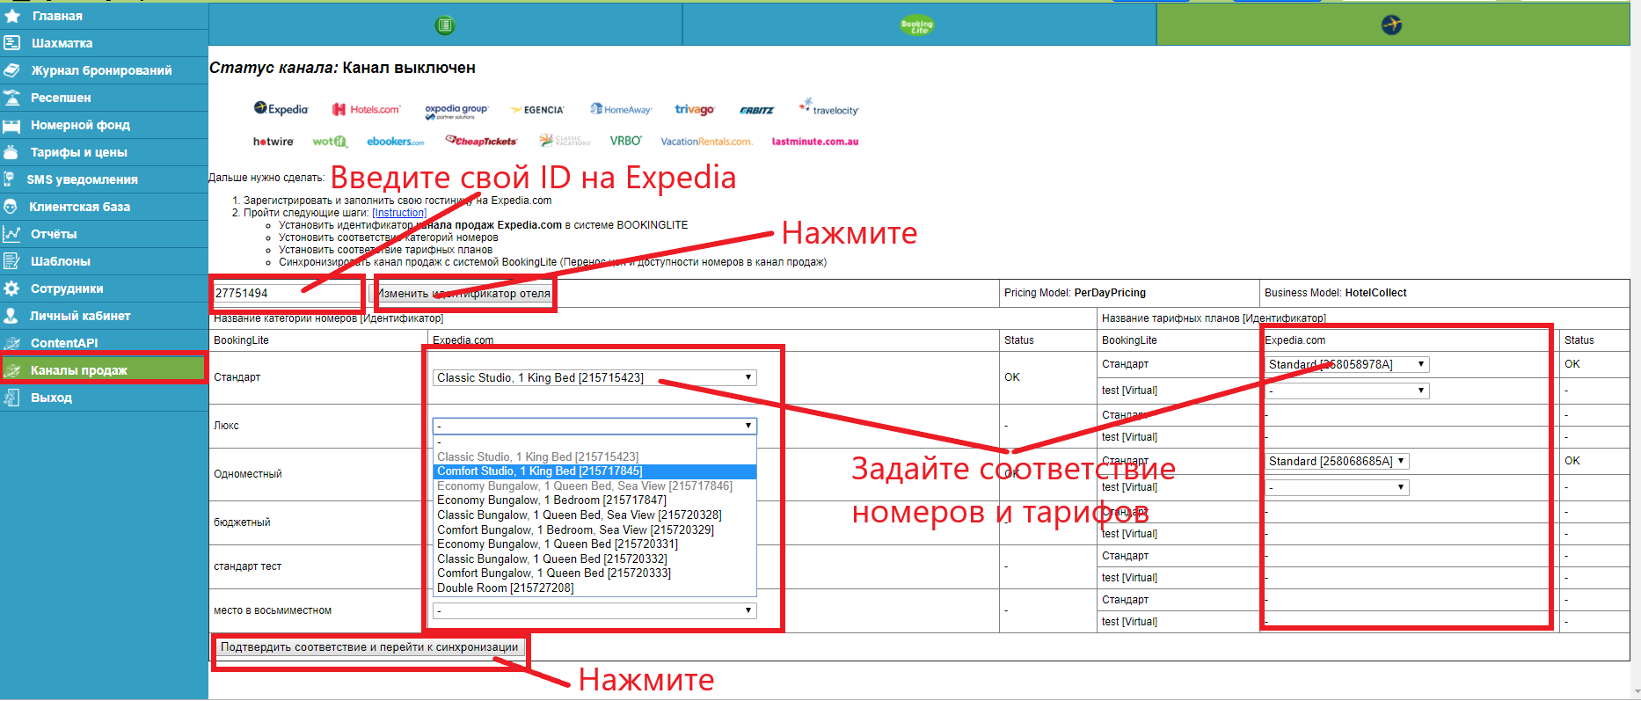Click the gear icon for Сотрудники
1641x701 pixels.
click(x=12, y=288)
